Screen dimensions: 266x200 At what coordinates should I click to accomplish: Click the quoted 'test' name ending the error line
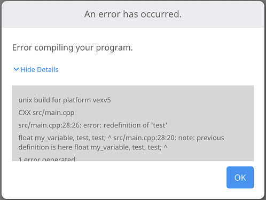159,125
